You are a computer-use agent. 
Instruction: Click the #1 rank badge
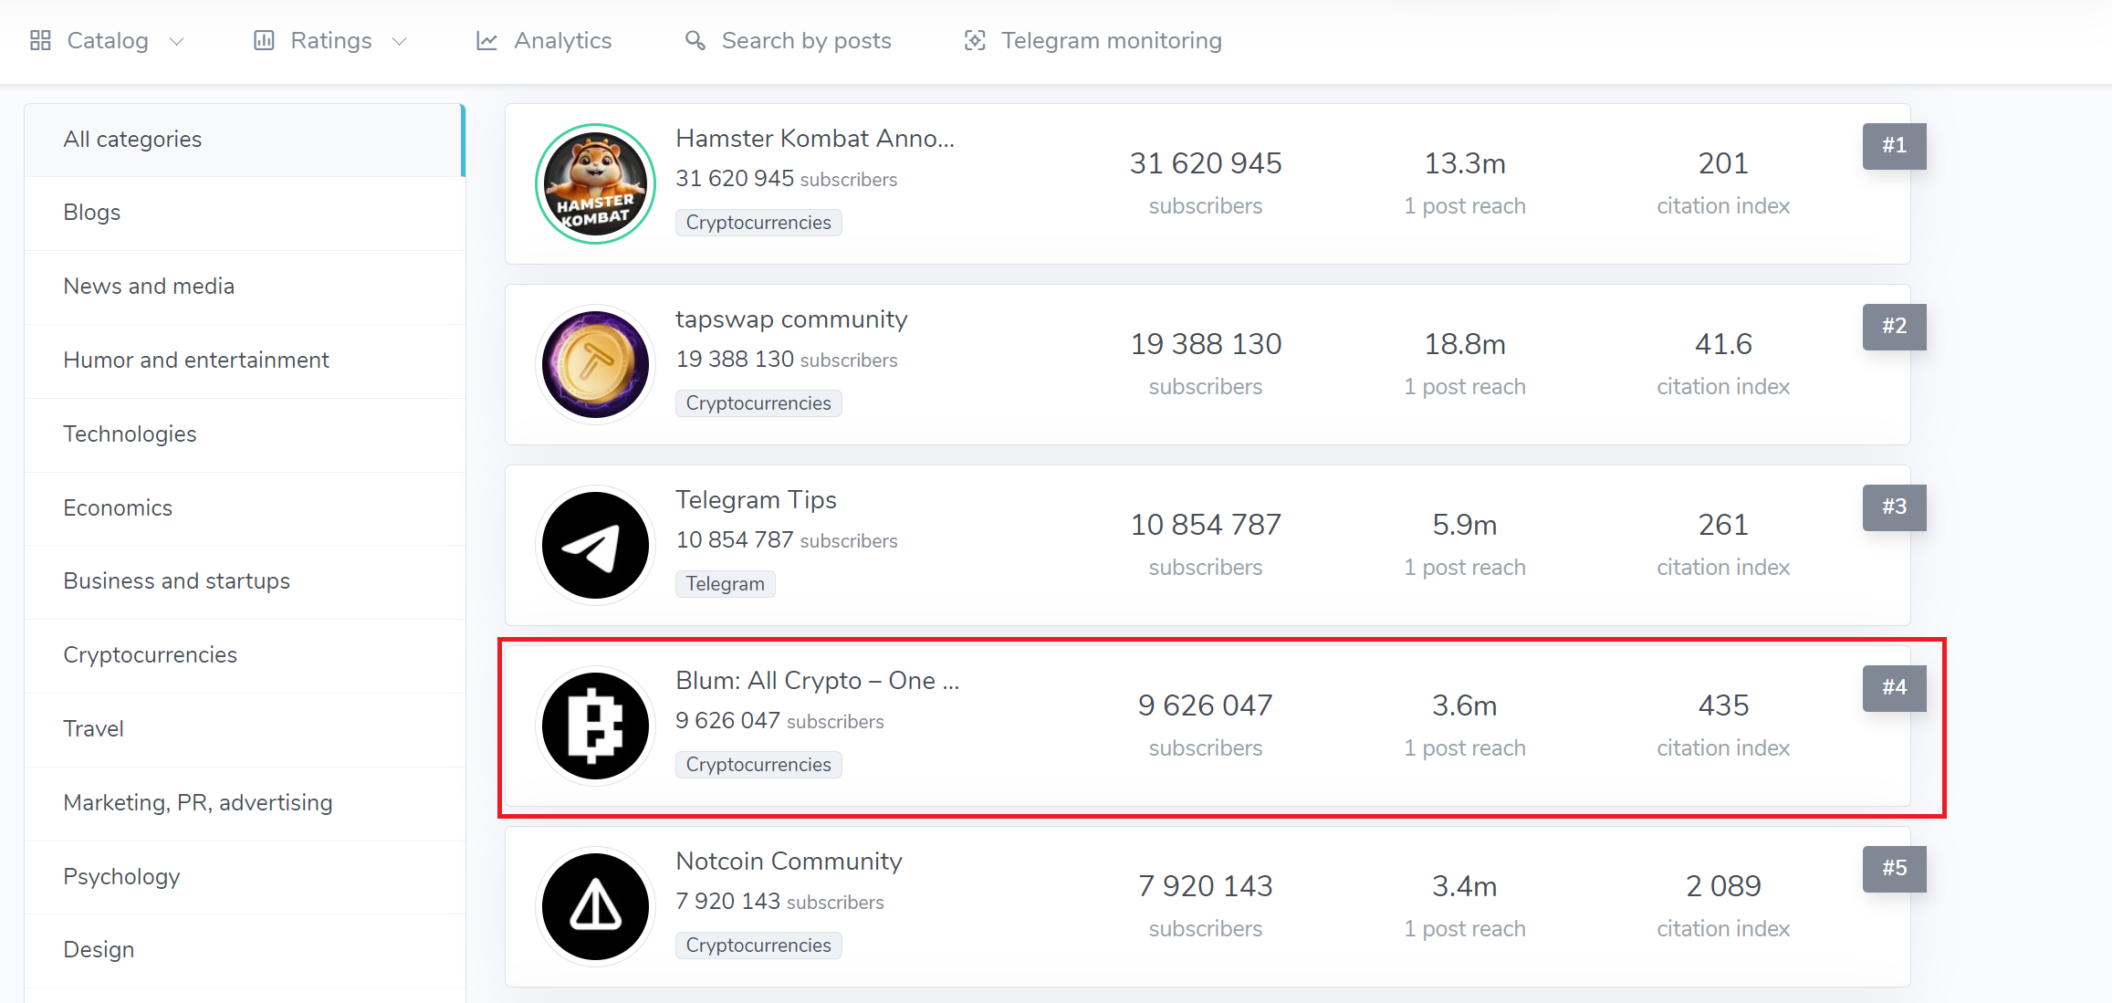1894,145
